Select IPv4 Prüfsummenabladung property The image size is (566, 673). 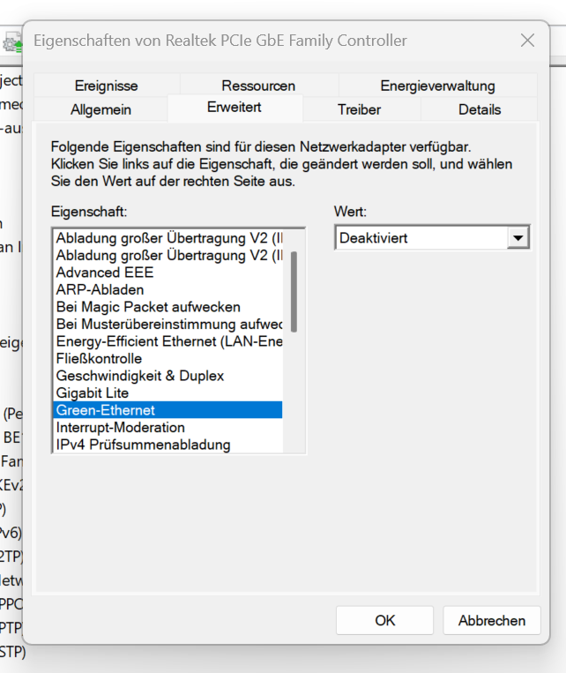pyautogui.click(x=168, y=445)
